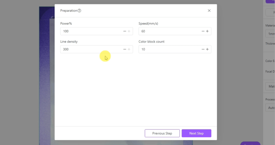Go back with the Previous Step button
275x145 pixels.
coord(162,133)
